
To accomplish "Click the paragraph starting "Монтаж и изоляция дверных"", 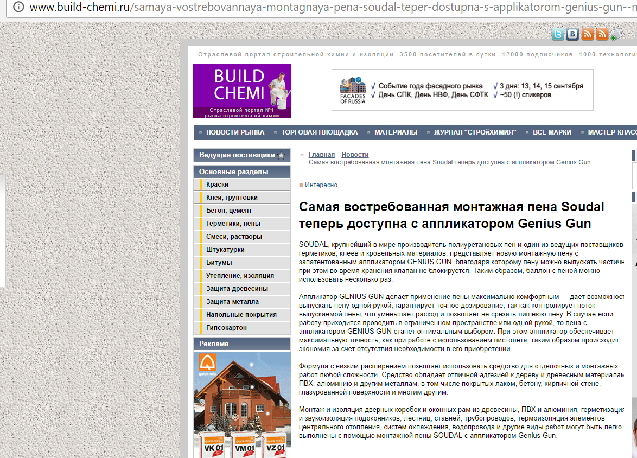I will click(461, 423).
